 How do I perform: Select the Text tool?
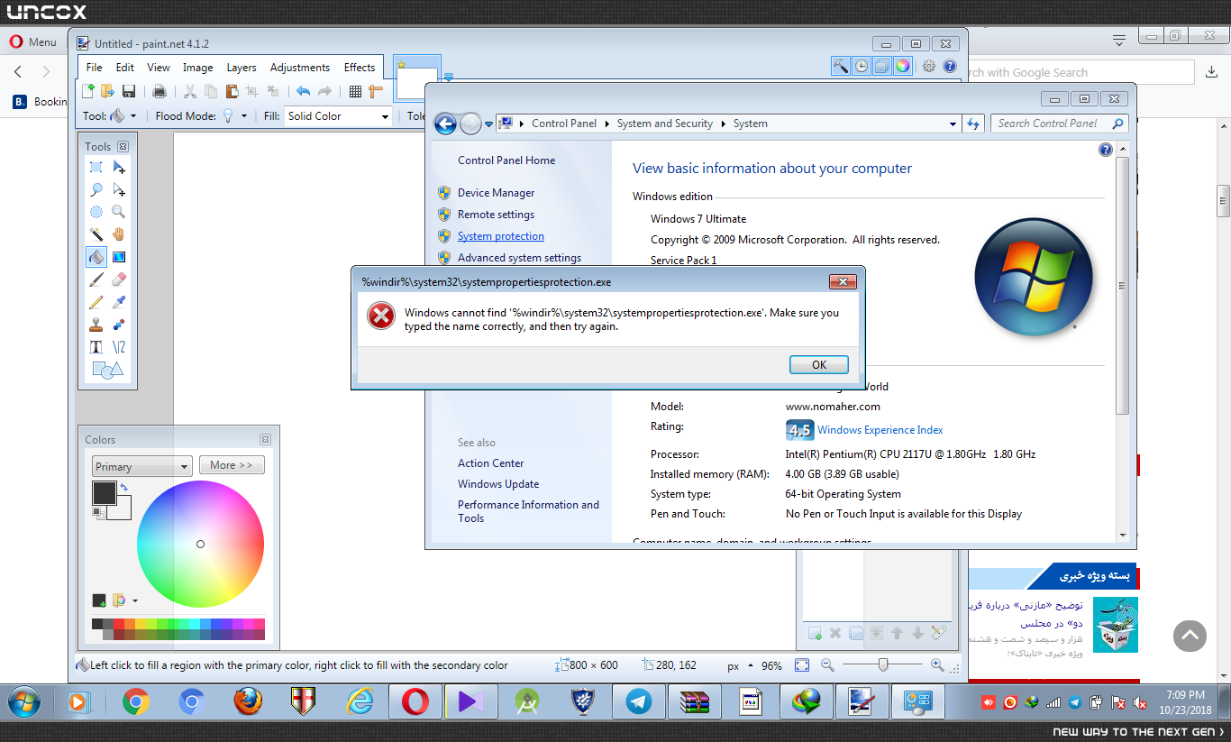pyautogui.click(x=96, y=347)
